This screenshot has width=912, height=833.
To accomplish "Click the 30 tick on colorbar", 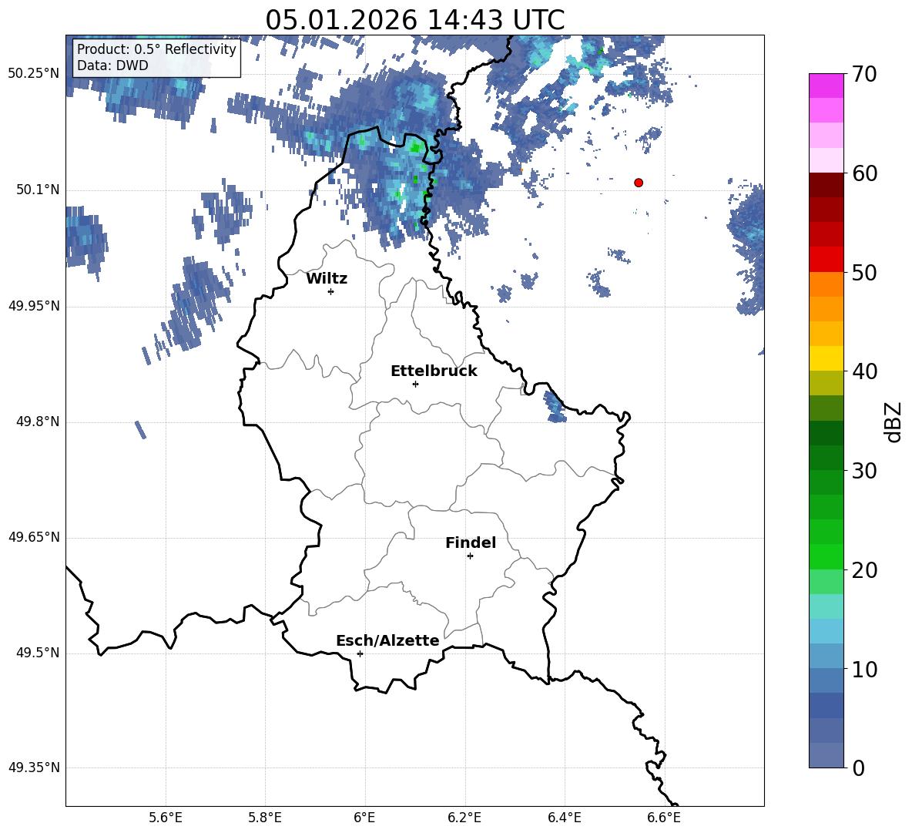I will (x=863, y=470).
